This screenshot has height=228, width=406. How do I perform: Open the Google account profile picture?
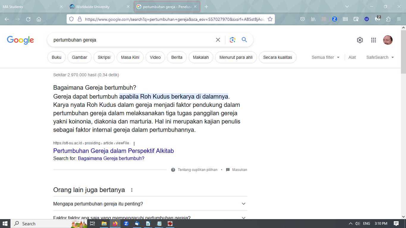(388, 40)
